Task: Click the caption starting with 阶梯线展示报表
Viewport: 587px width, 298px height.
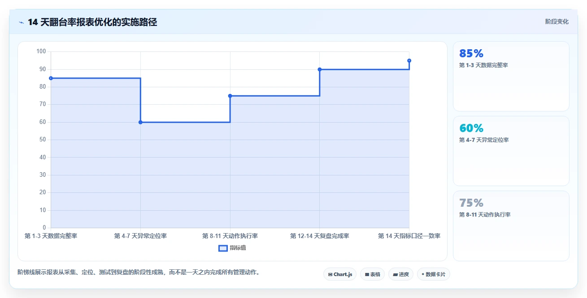Action: click(139, 272)
